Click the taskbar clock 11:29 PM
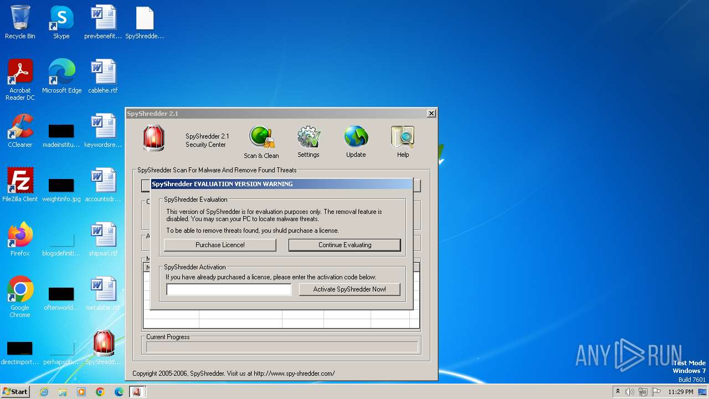 [681, 392]
